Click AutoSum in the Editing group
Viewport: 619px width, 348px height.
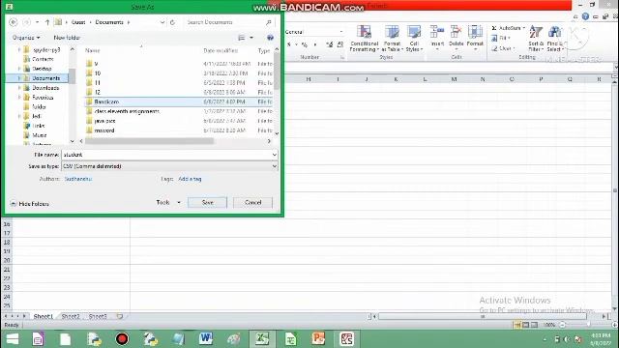(x=508, y=28)
